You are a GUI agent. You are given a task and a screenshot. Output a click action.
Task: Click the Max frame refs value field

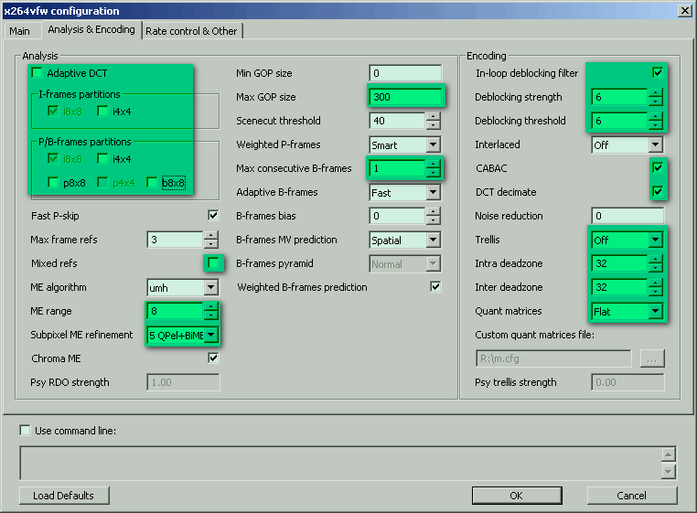coord(175,240)
